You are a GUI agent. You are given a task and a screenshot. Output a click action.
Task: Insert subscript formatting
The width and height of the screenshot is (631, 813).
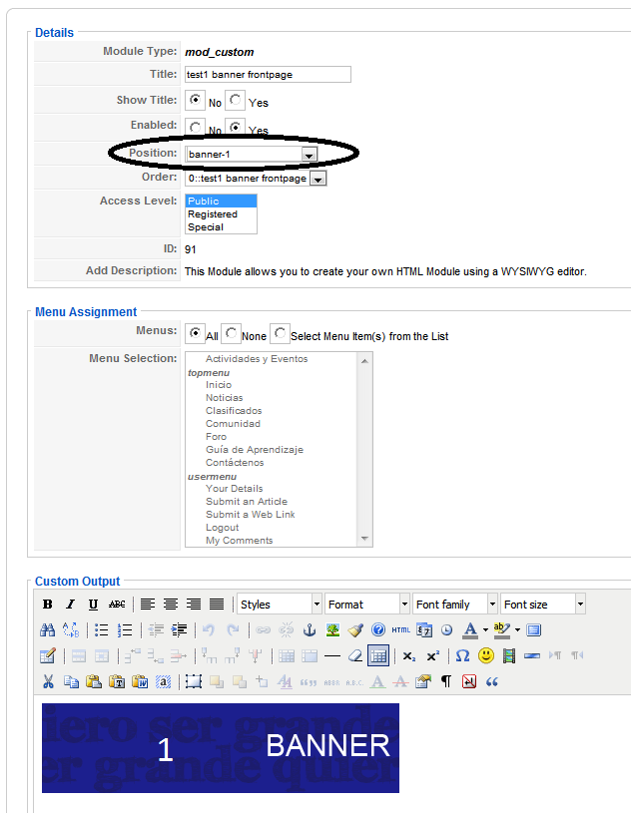point(409,656)
